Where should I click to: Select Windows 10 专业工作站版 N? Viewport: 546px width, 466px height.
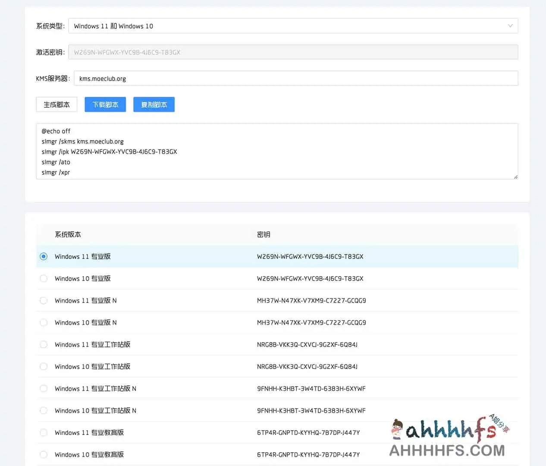[43, 410]
